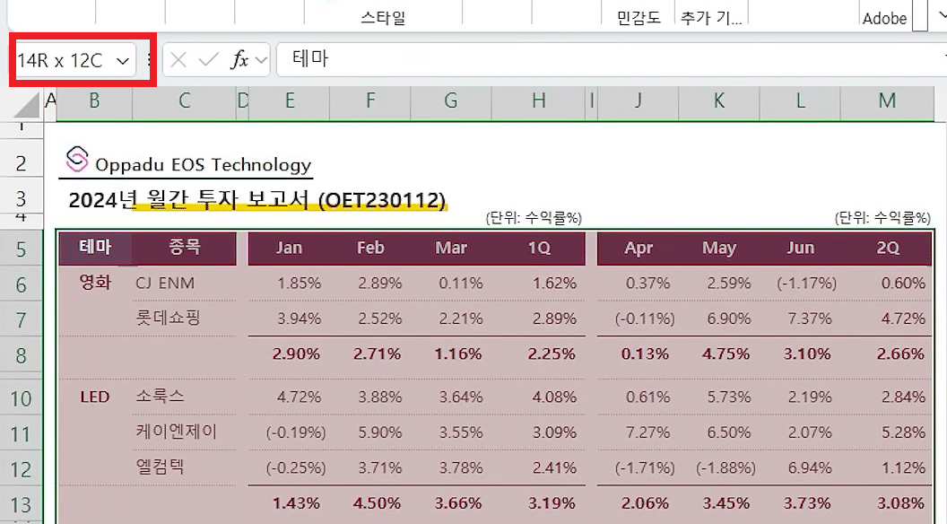Select row 12 header

[x=22, y=469]
